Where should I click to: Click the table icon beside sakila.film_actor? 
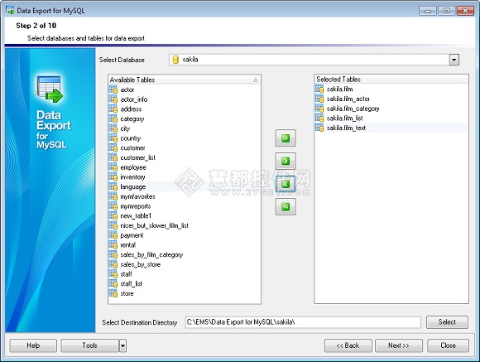coord(319,99)
